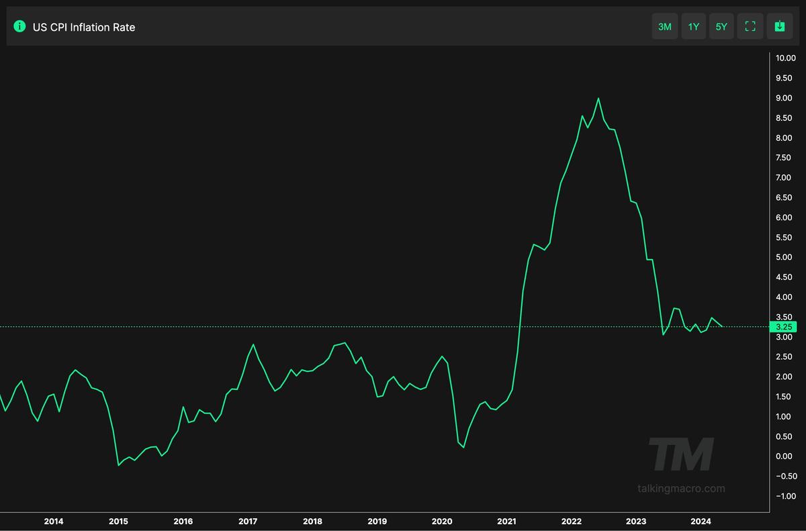Click the 2018 x-axis label
806x531 pixels.
pyautogui.click(x=312, y=521)
